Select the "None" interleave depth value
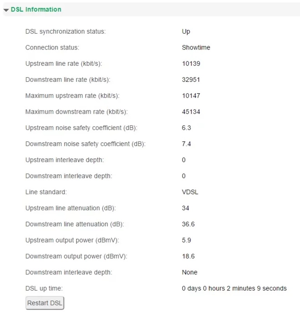 coord(189,272)
